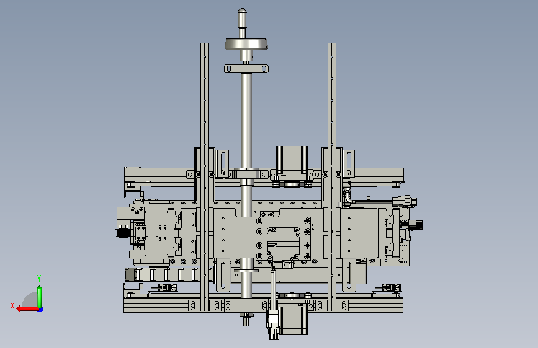
Task: Select the bearing bracket below the handwheel
Action: coord(246,69)
